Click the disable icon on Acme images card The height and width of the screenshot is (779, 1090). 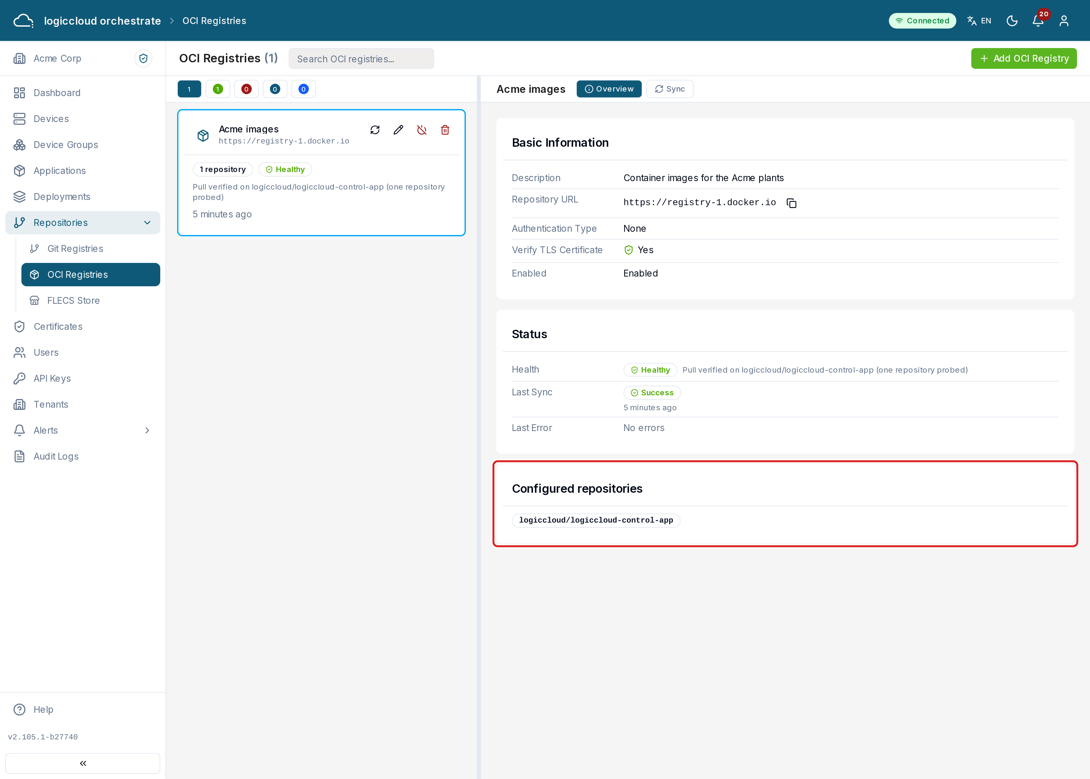point(422,130)
